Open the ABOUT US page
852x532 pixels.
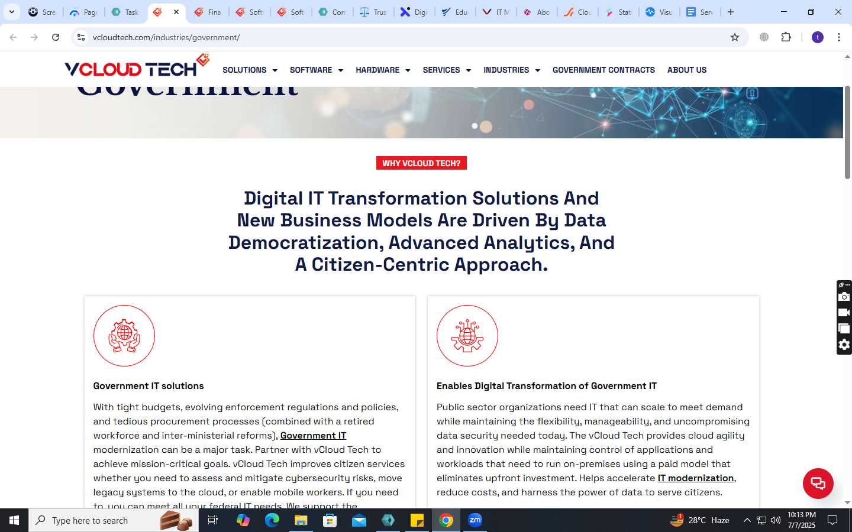[x=687, y=70]
